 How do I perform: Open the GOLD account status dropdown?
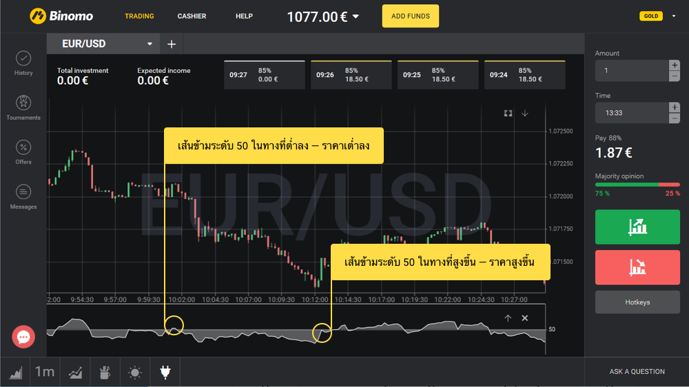pos(673,16)
